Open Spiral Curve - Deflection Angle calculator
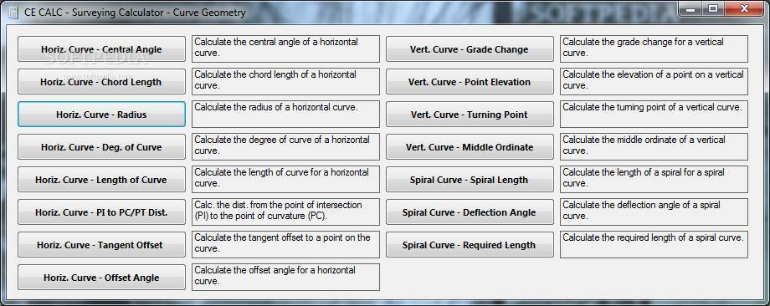The width and height of the screenshot is (770, 306). [x=470, y=212]
